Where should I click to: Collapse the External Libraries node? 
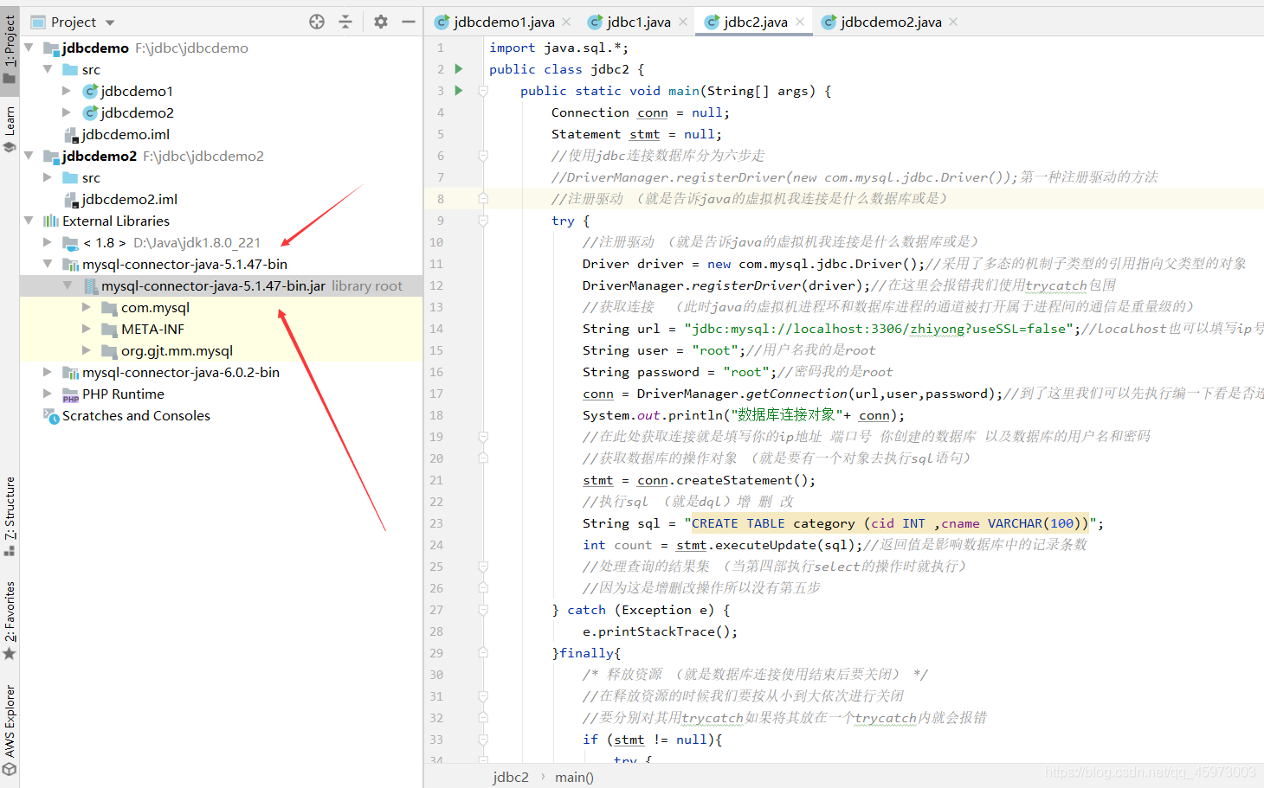coord(29,221)
